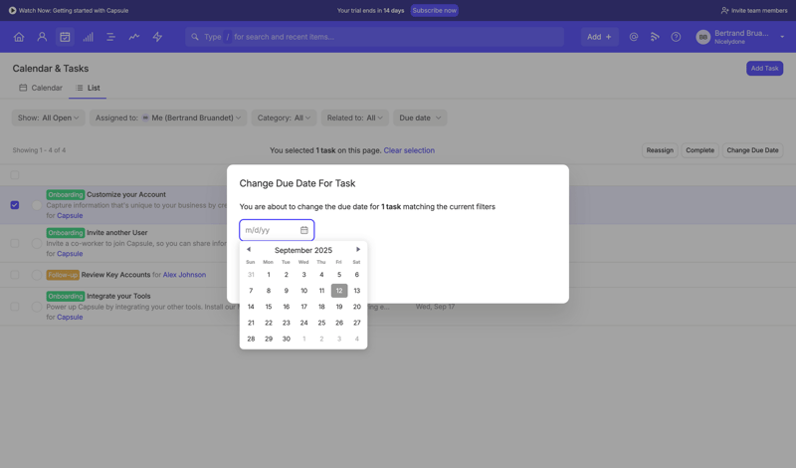
Task: Check the Review Key Accounts checkbox
Action: point(15,275)
